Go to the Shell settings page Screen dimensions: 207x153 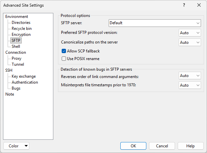click(16, 46)
